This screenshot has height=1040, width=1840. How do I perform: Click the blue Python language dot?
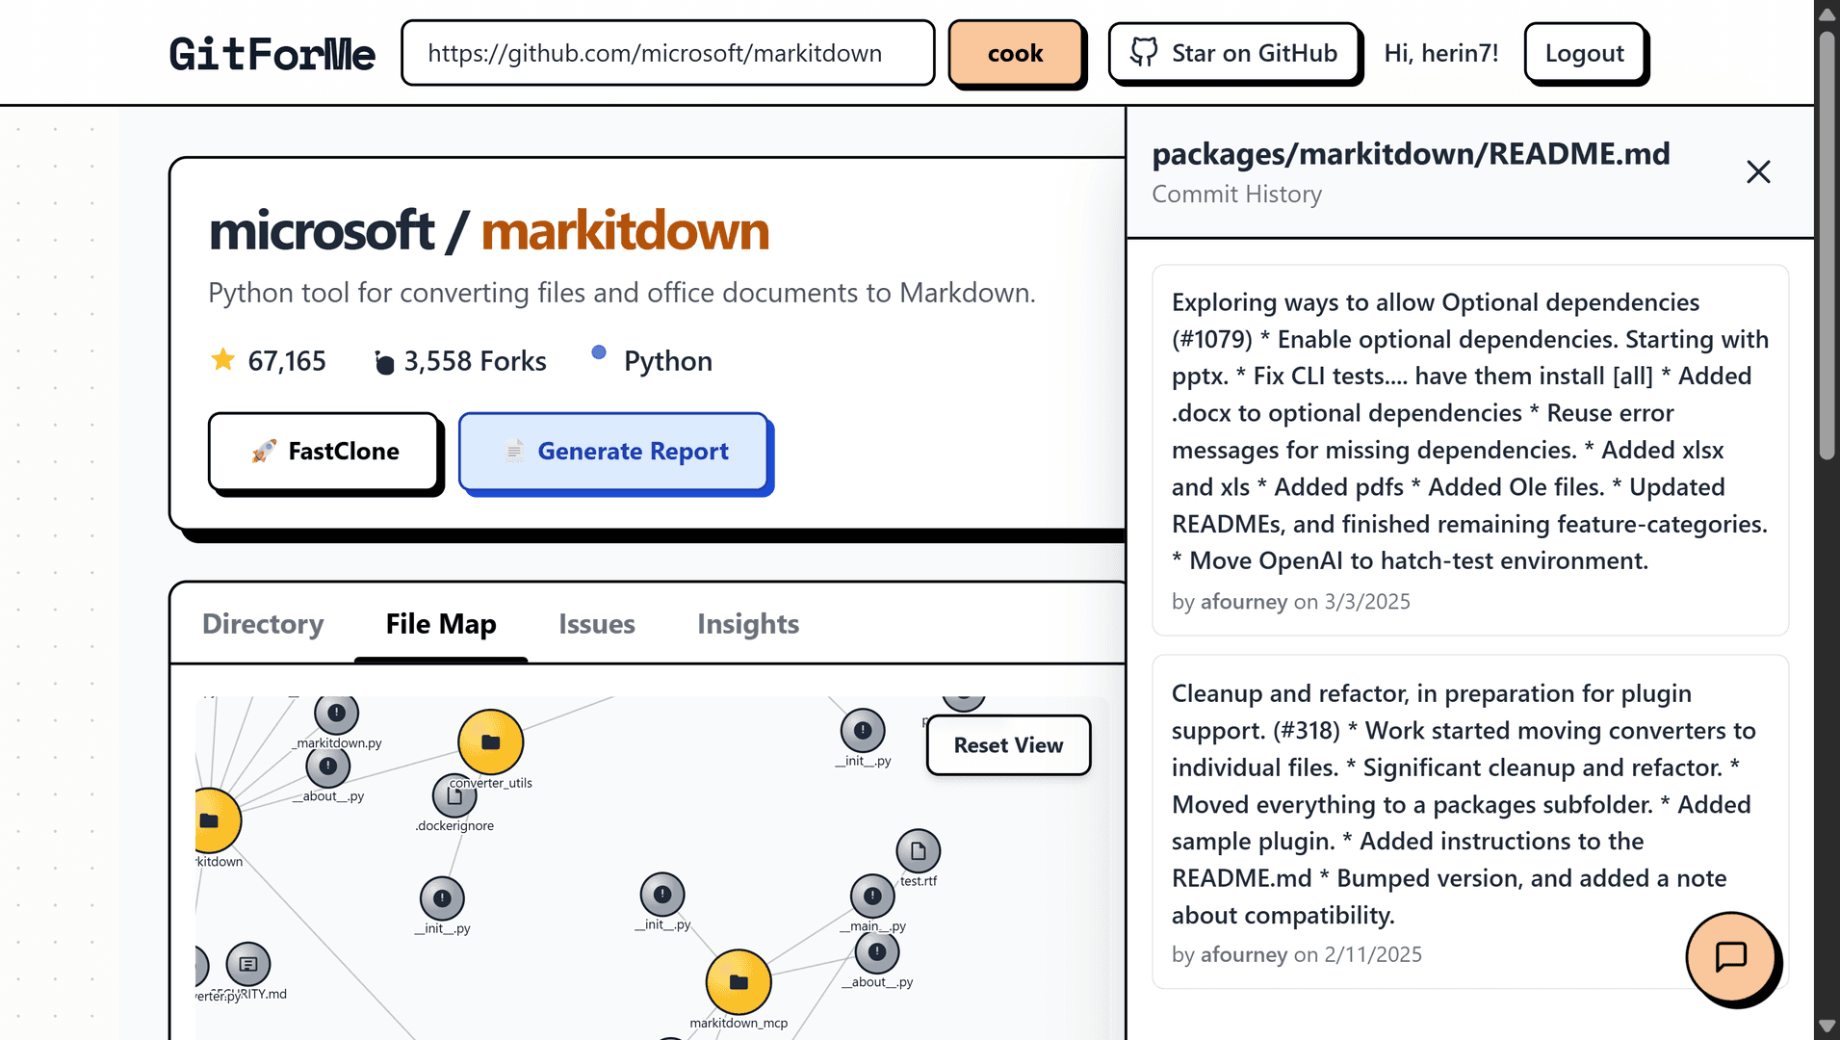(x=600, y=352)
